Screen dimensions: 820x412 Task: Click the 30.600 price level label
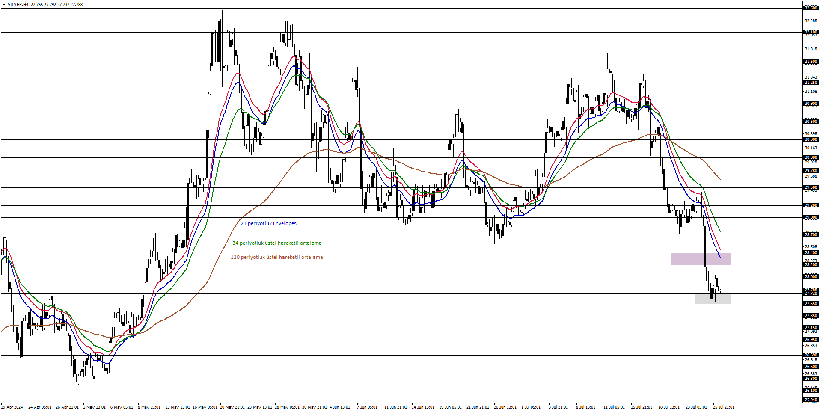click(x=811, y=122)
